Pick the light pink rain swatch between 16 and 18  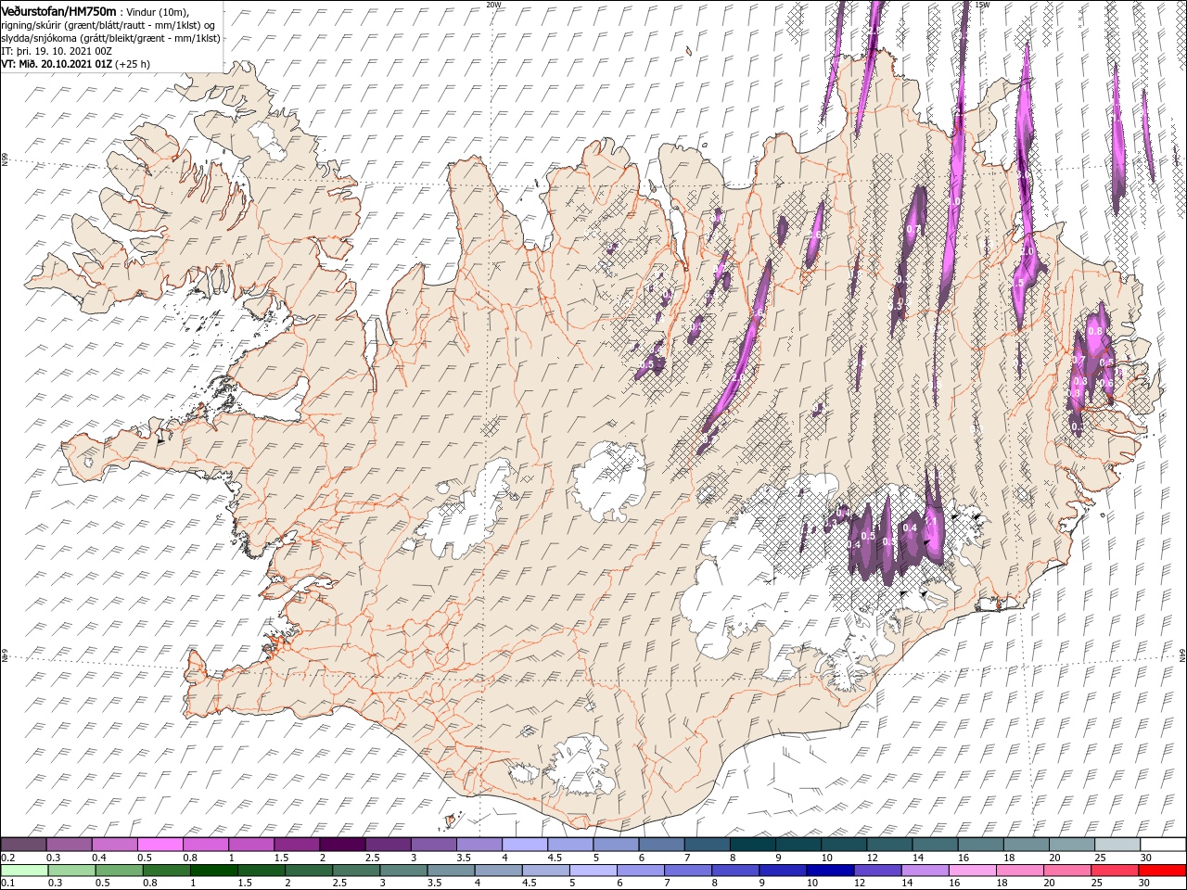[x=973, y=871]
